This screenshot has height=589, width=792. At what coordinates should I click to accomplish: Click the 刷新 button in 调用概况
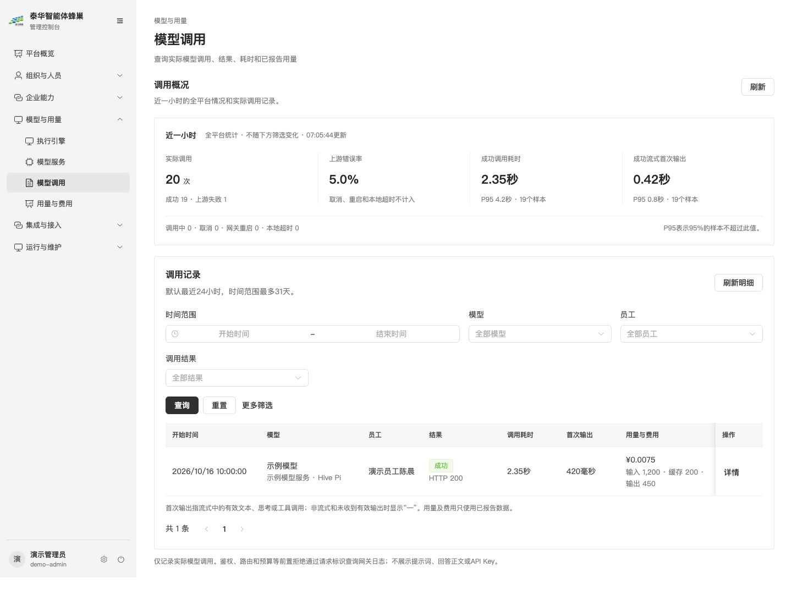click(757, 87)
